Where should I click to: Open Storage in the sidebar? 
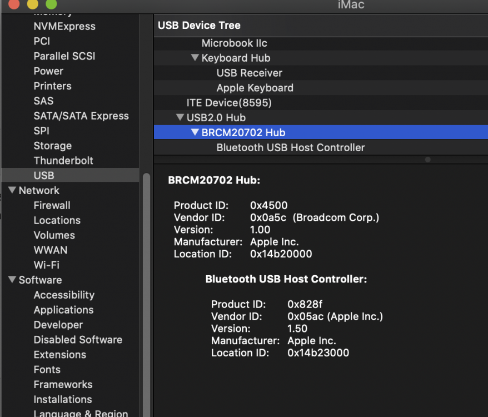click(53, 146)
